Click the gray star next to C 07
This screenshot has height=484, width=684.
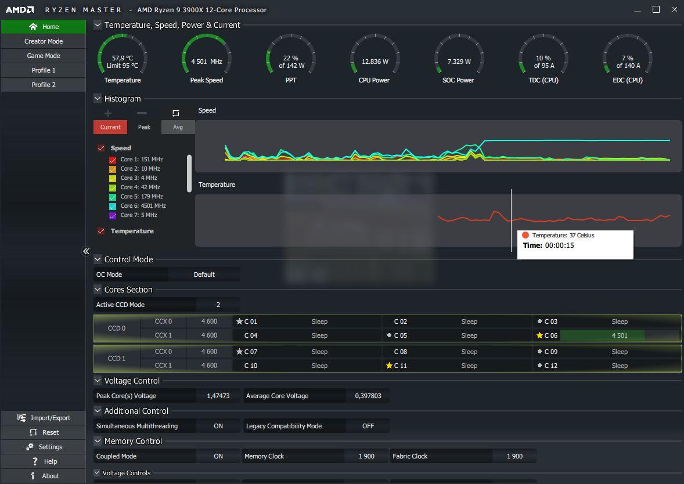[x=239, y=352]
